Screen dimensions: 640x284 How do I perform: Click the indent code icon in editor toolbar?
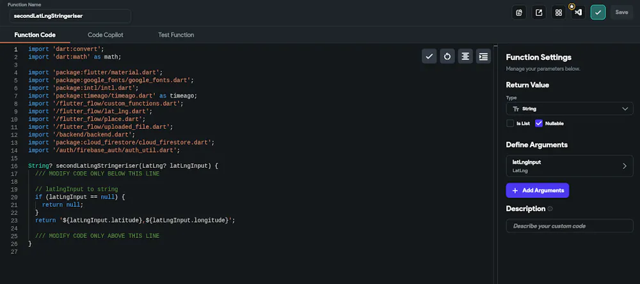(x=483, y=57)
